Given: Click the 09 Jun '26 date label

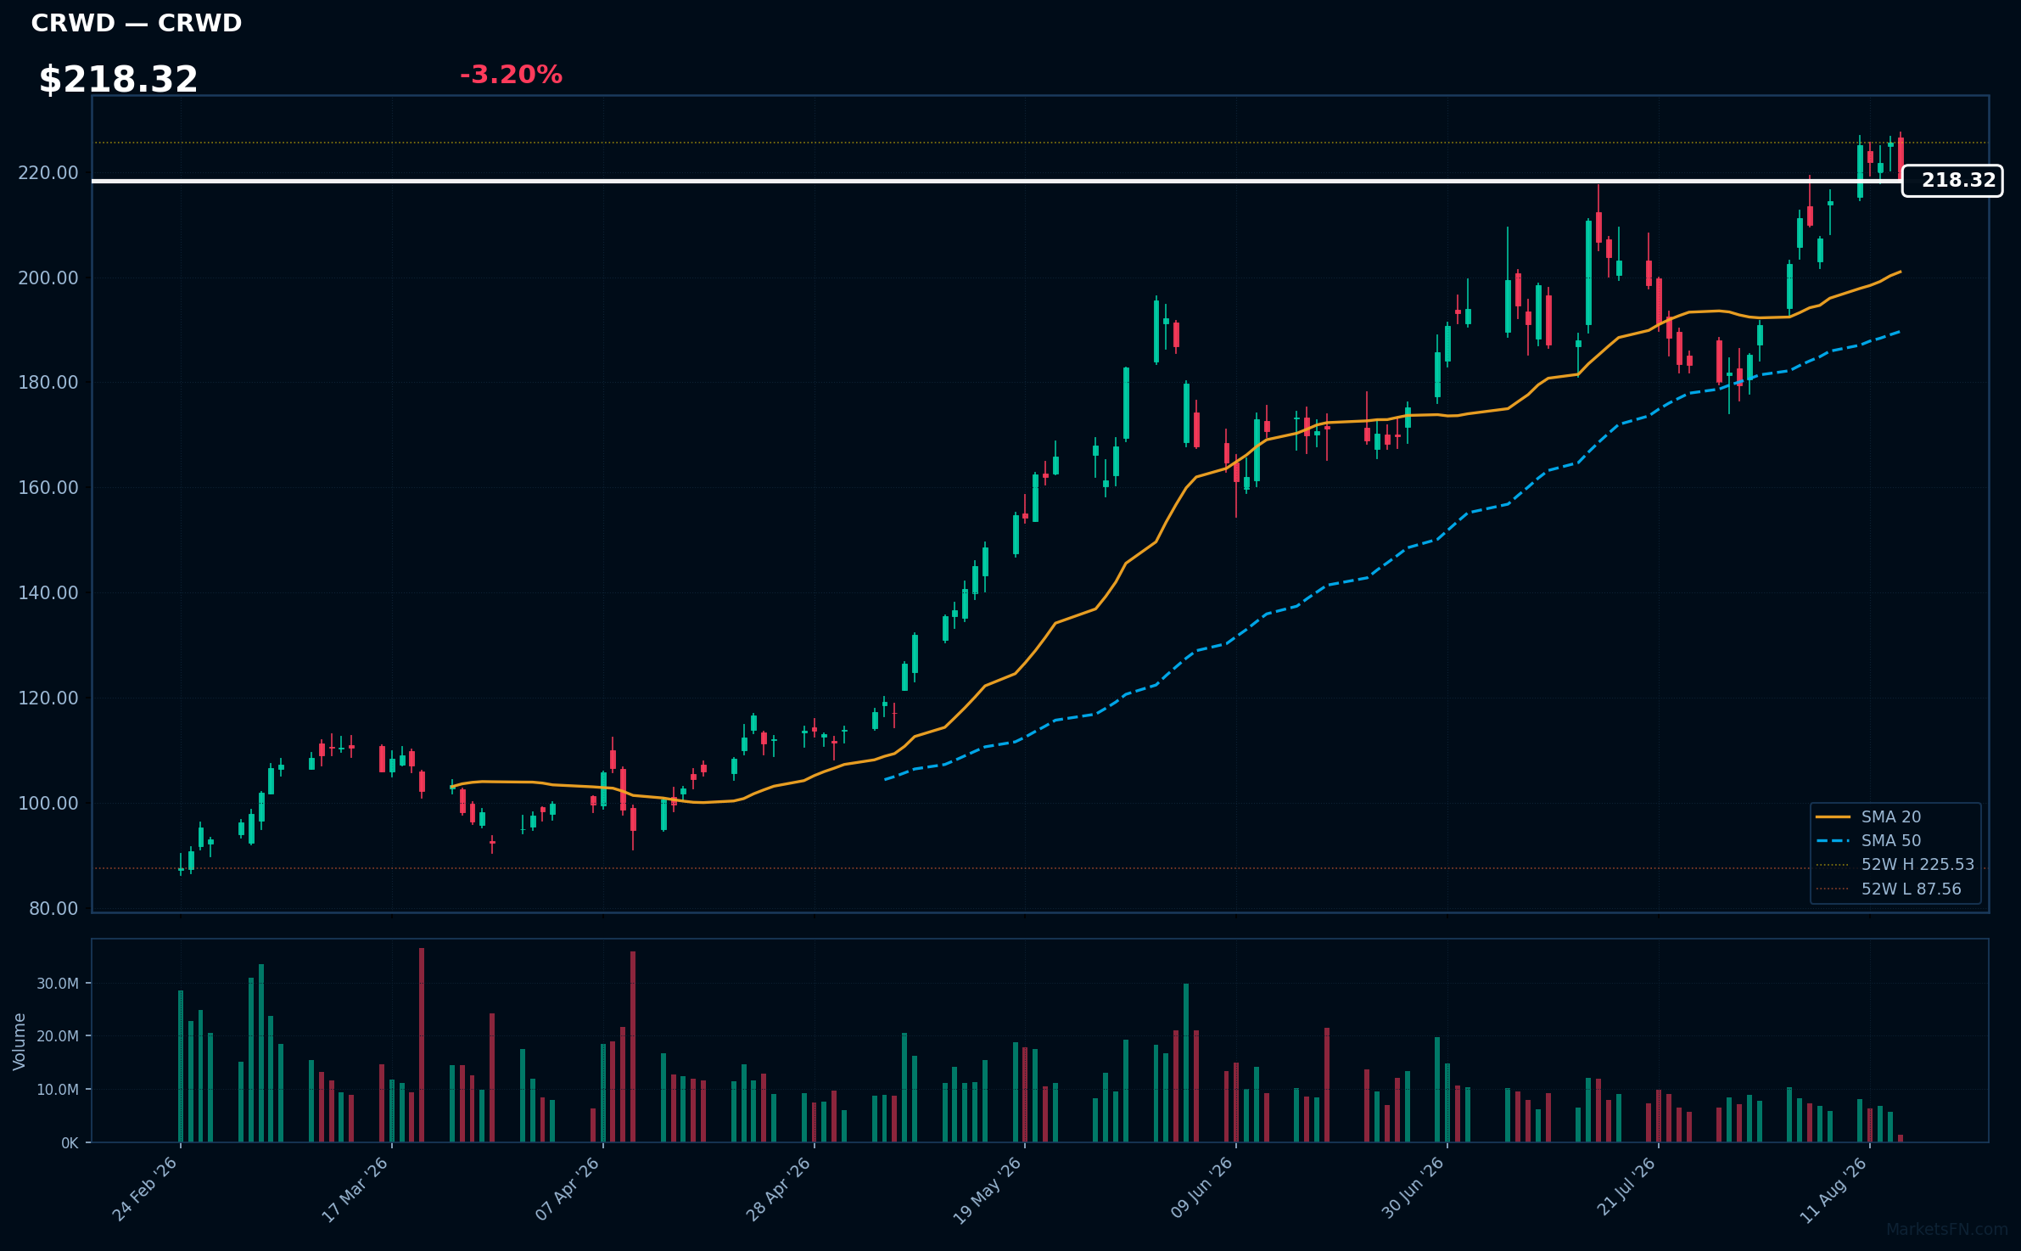Looking at the screenshot, I should [1201, 1189].
